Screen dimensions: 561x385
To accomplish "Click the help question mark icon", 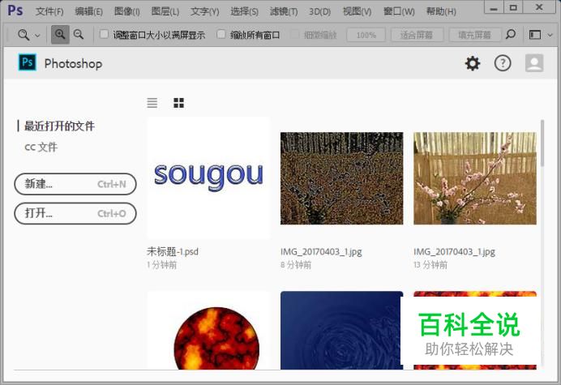I will [503, 63].
